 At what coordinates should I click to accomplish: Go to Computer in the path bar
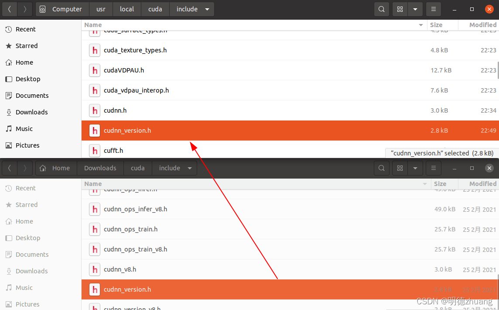62,9
